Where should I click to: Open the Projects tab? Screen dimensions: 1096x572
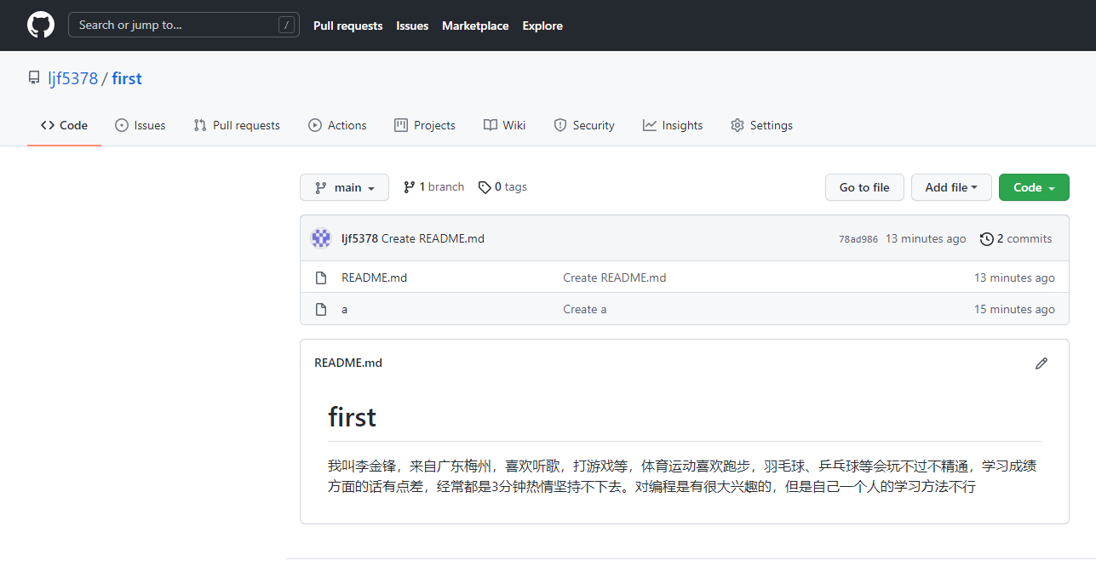coord(425,125)
